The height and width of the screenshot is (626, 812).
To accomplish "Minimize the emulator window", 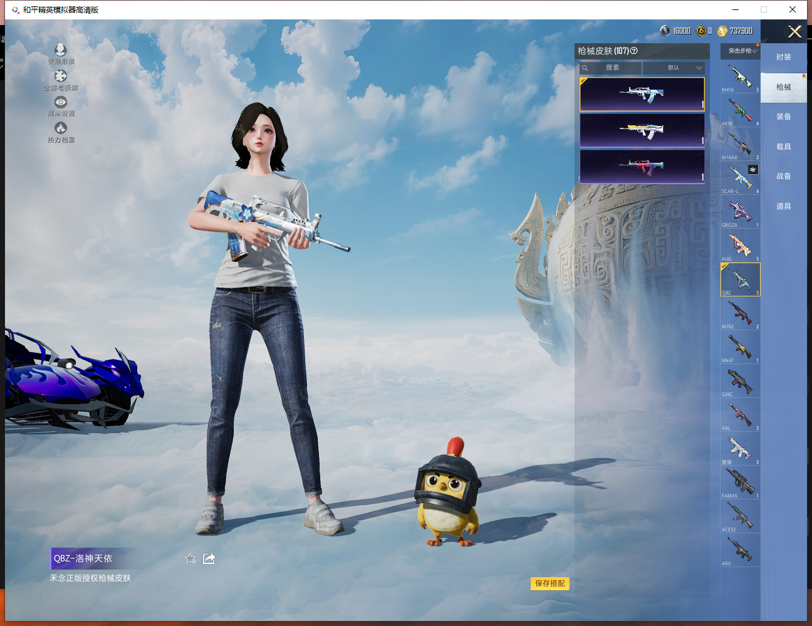I will coord(736,9).
